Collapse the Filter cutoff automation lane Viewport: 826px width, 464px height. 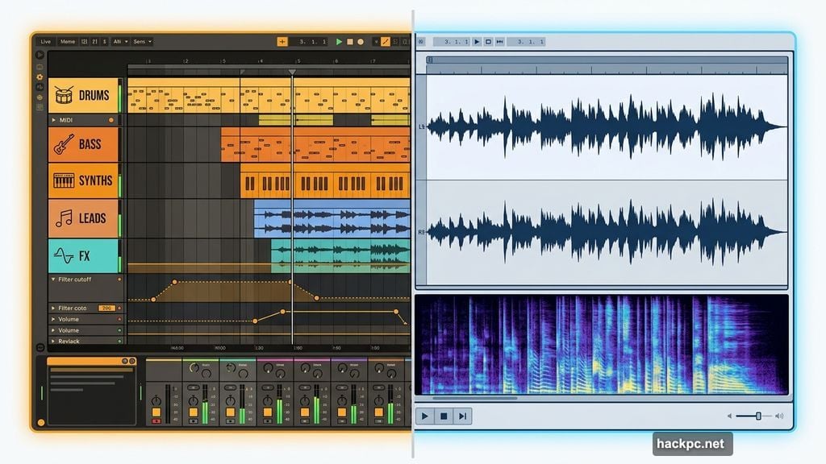[x=53, y=279]
